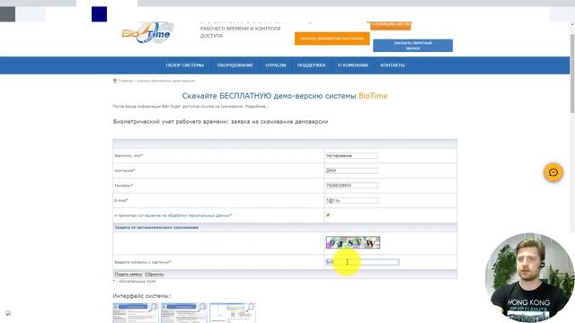Click the orange phone number button

pos(391,25)
